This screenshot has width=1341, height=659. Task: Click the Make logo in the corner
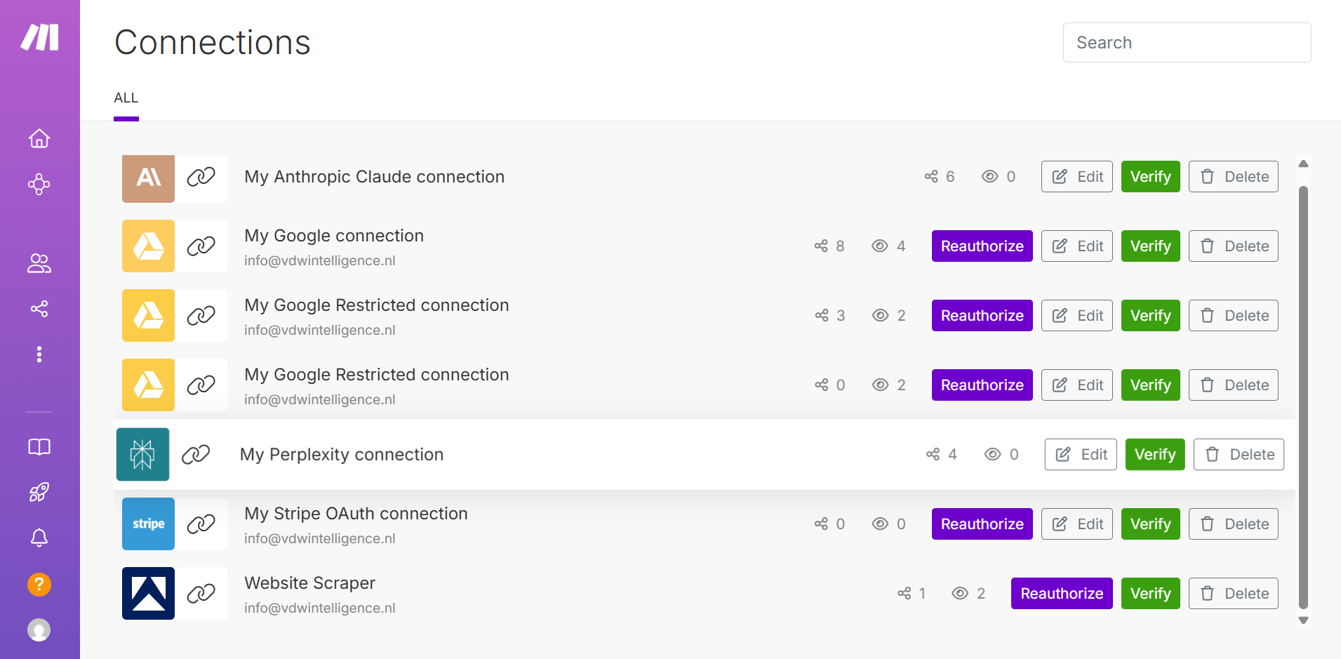tap(39, 37)
